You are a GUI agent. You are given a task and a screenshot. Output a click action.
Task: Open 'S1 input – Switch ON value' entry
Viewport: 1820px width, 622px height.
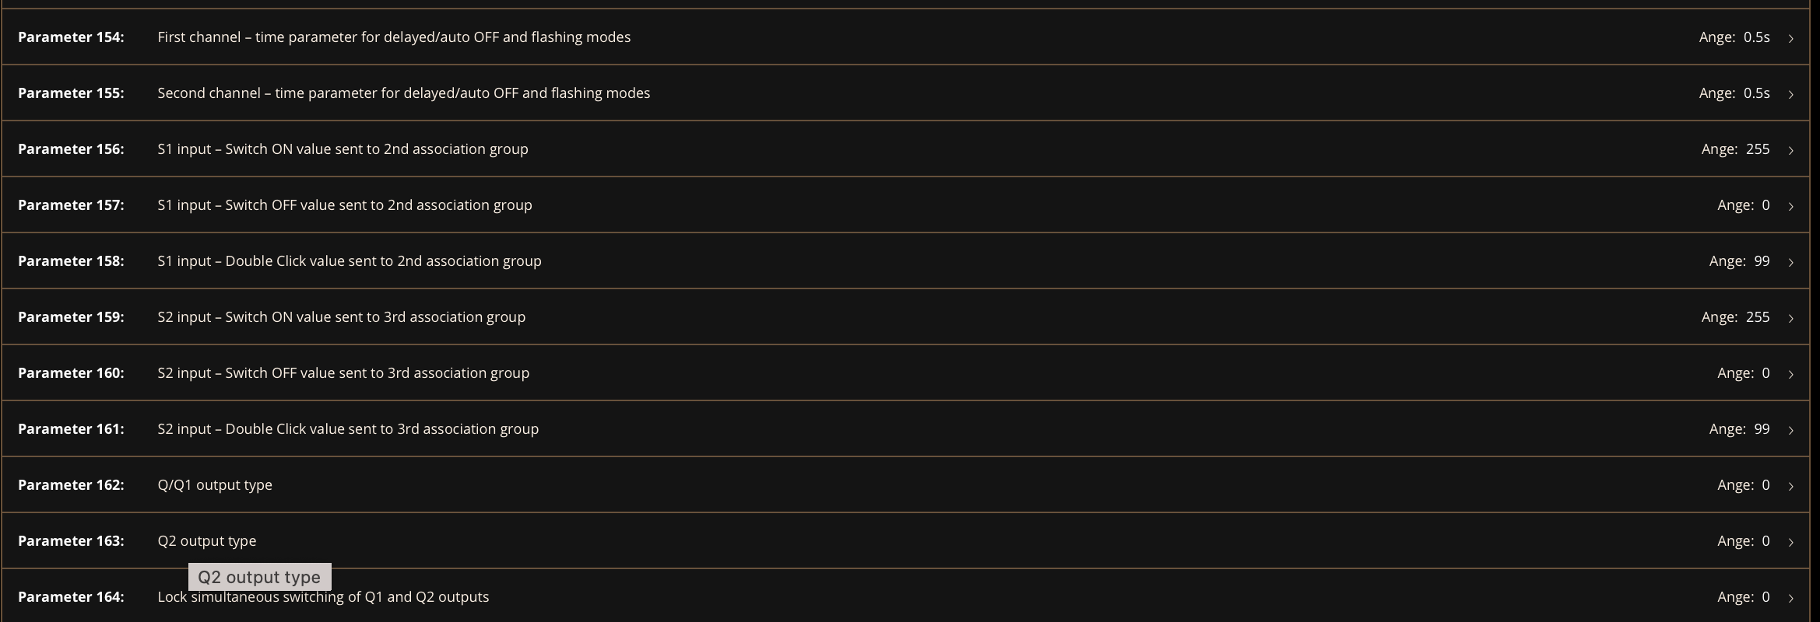pyautogui.click(x=343, y=149)
